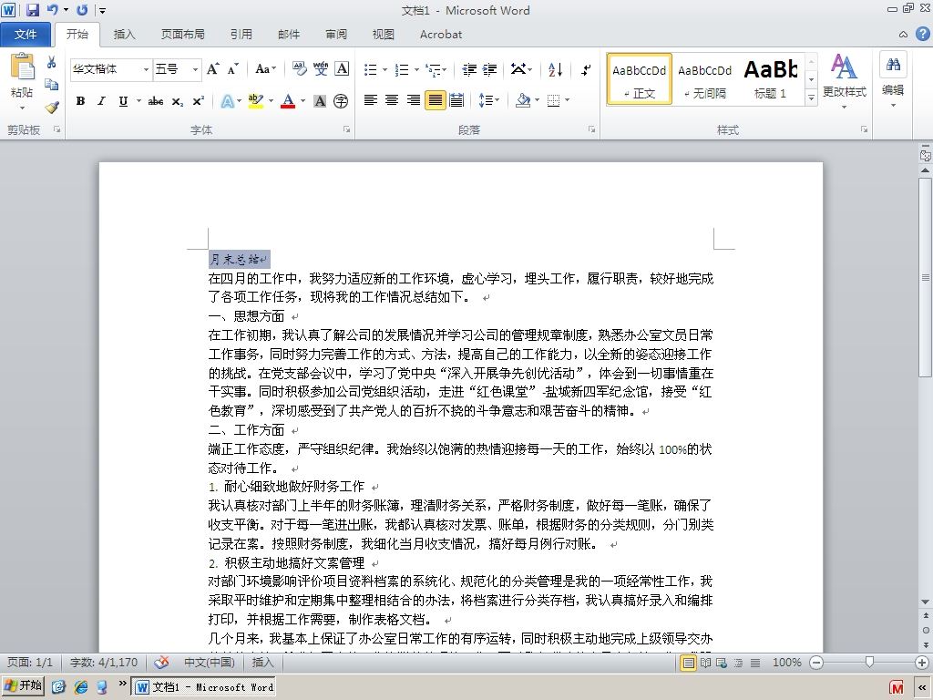
Task: Click the Format Painter brush icon
Action: pos(52,108)
